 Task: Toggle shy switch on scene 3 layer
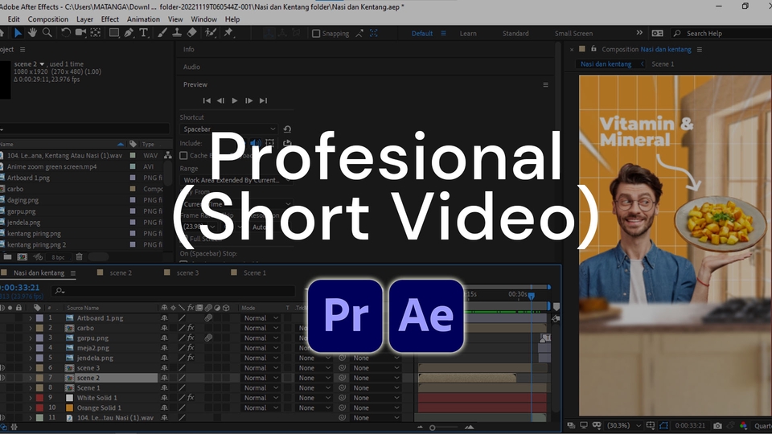[x=164, y=368]
